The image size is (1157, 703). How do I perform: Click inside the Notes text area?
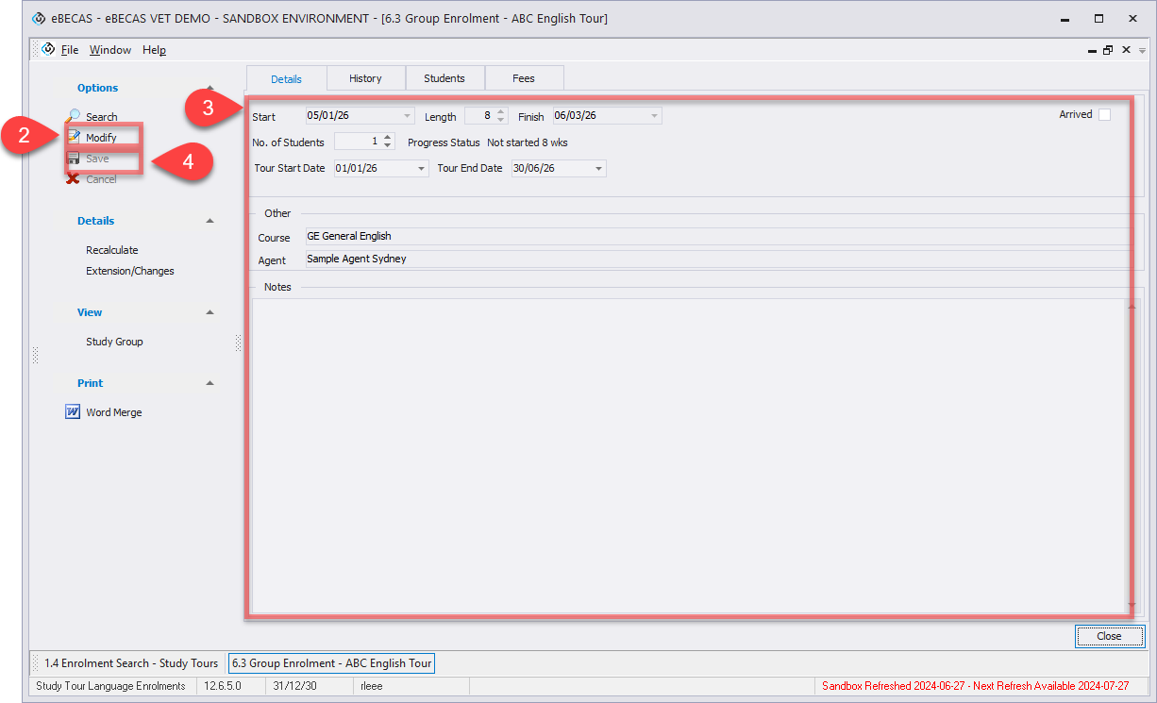point(689,453)
